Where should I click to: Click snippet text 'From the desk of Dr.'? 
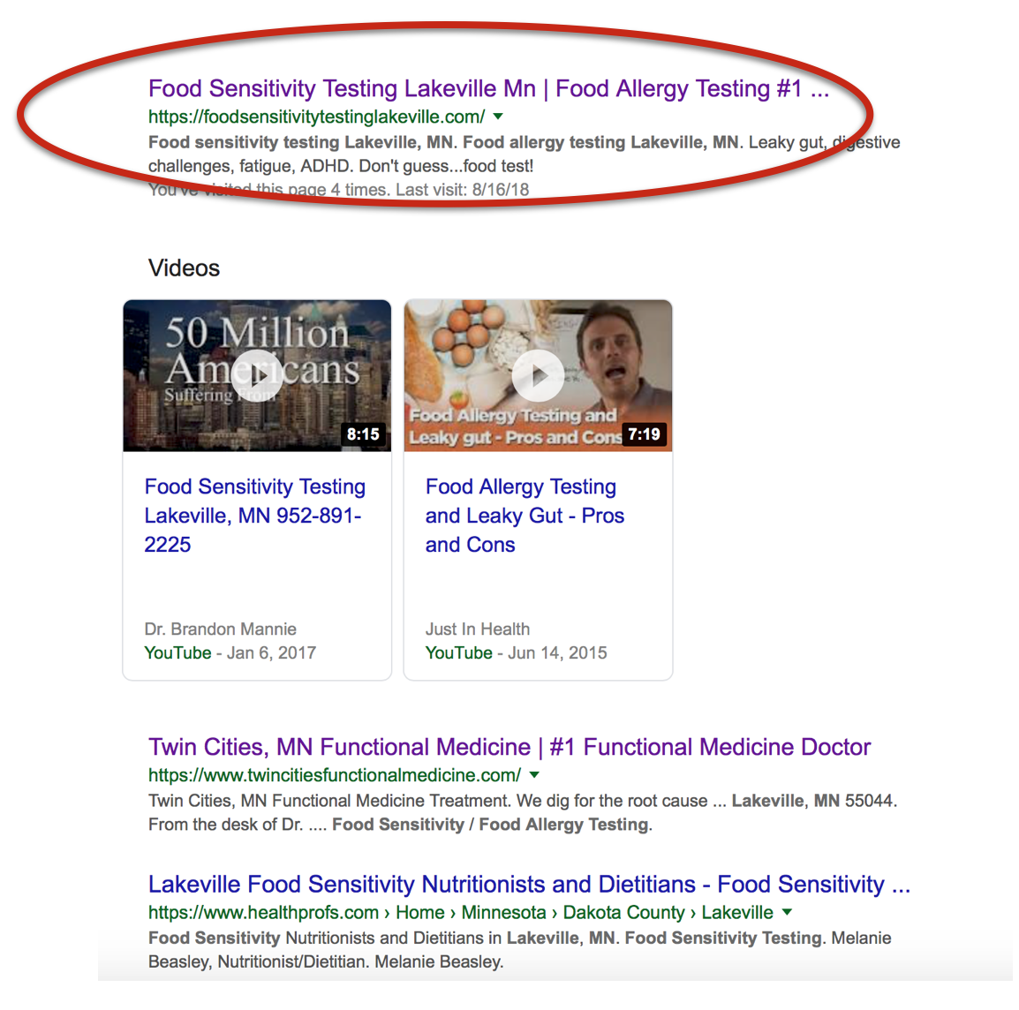click(225, 825)
